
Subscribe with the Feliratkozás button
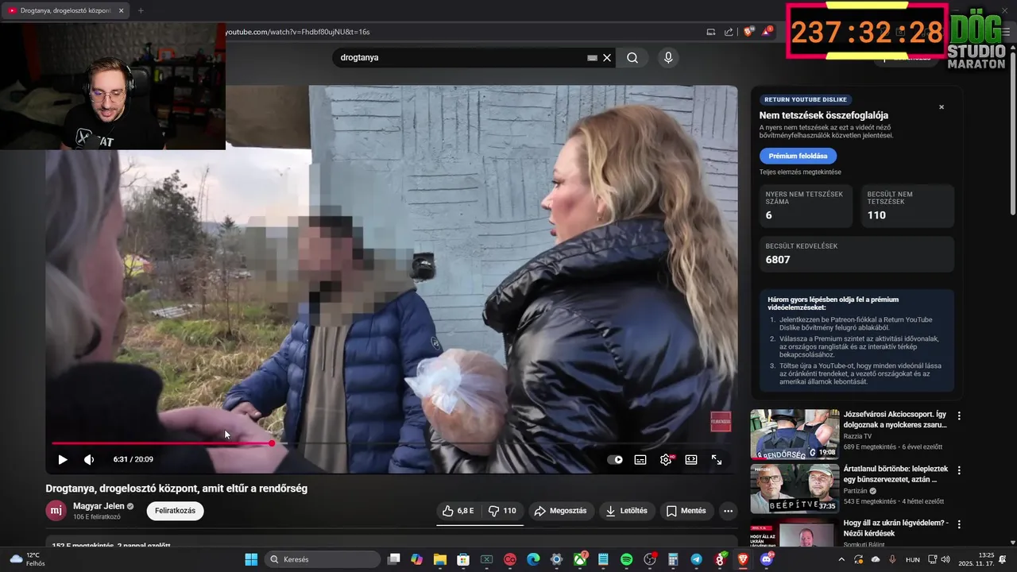click(175, 511)
